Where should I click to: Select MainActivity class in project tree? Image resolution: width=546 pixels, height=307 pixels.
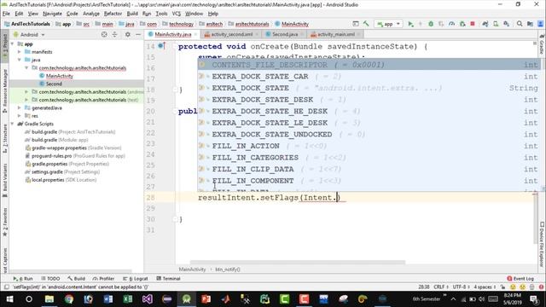pyautogui.click(x=60, y=76)
